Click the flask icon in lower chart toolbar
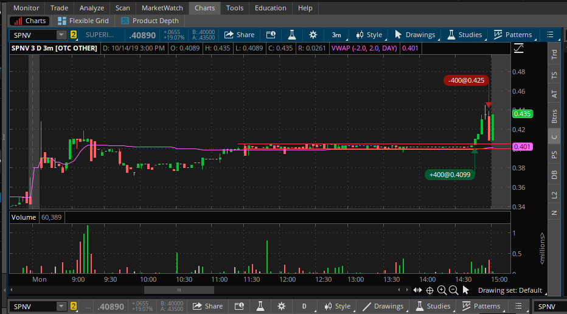The height and width of the screenshot is (314, 567). [260, 307]
